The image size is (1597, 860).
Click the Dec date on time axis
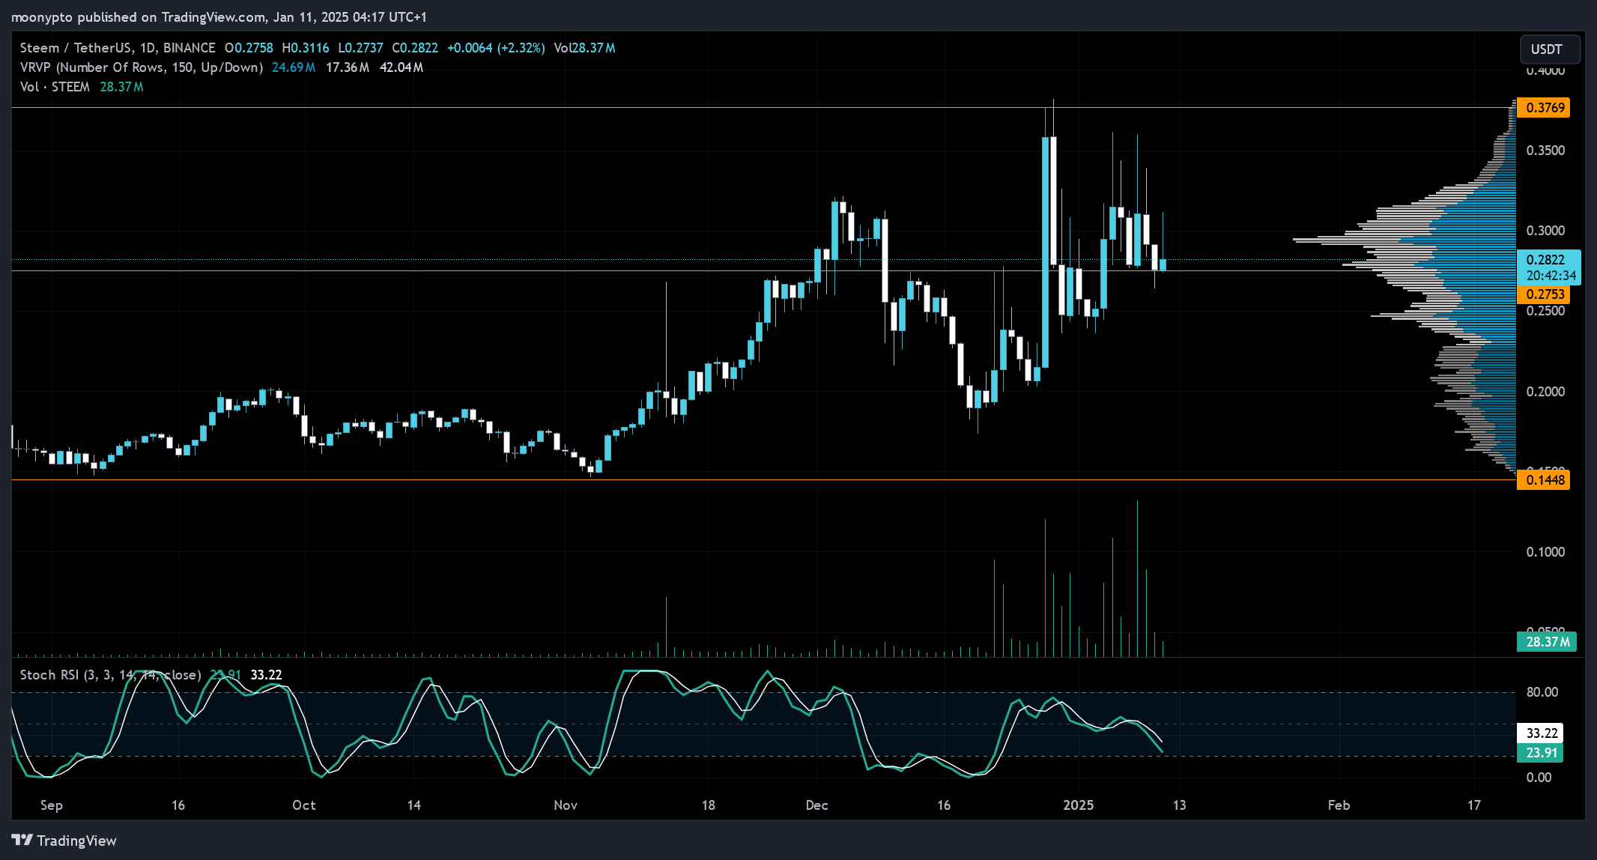coord(816,805)
